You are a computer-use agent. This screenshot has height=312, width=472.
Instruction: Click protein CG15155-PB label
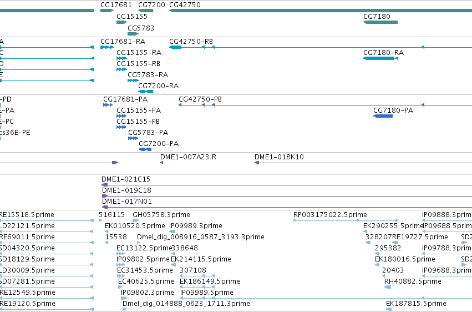(138, 122)
